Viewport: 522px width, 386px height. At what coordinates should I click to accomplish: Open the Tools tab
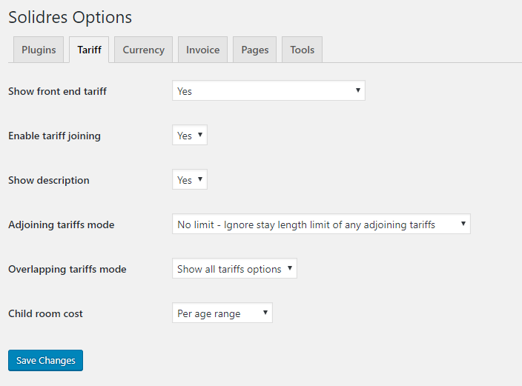[302, 50]
